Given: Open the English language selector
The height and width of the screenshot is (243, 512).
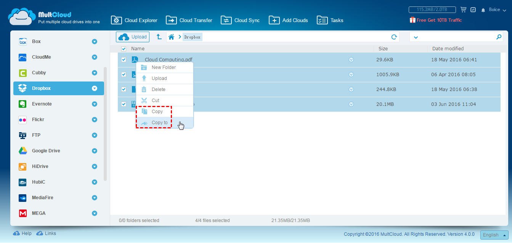Looking at the screenshot, I should [x=494, y=235].
